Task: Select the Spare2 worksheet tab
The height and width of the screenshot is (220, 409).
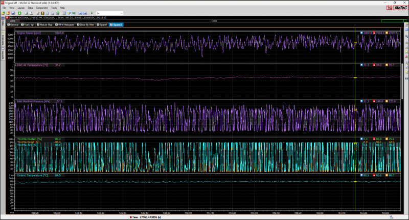Action: point(116,24)
